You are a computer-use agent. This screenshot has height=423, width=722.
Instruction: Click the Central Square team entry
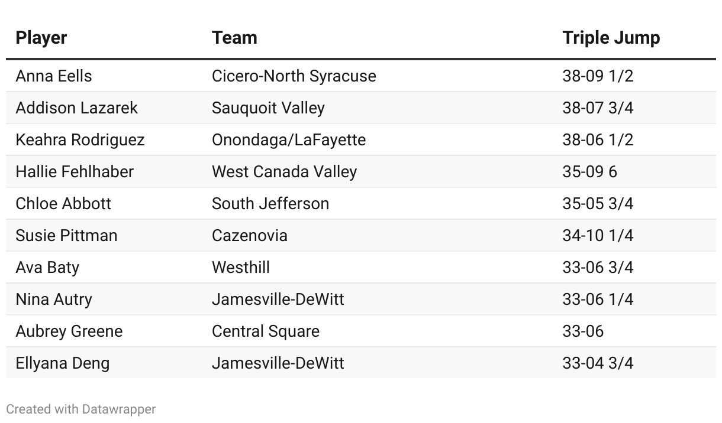[x=265, y=331]
